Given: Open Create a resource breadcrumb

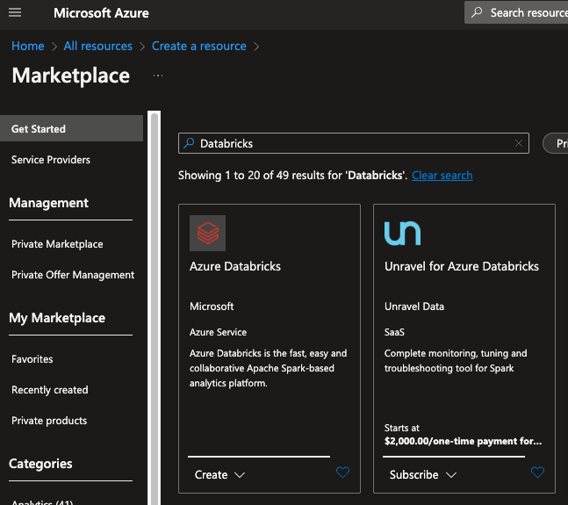Looking at the screenshot, I should tap(199, 46).
